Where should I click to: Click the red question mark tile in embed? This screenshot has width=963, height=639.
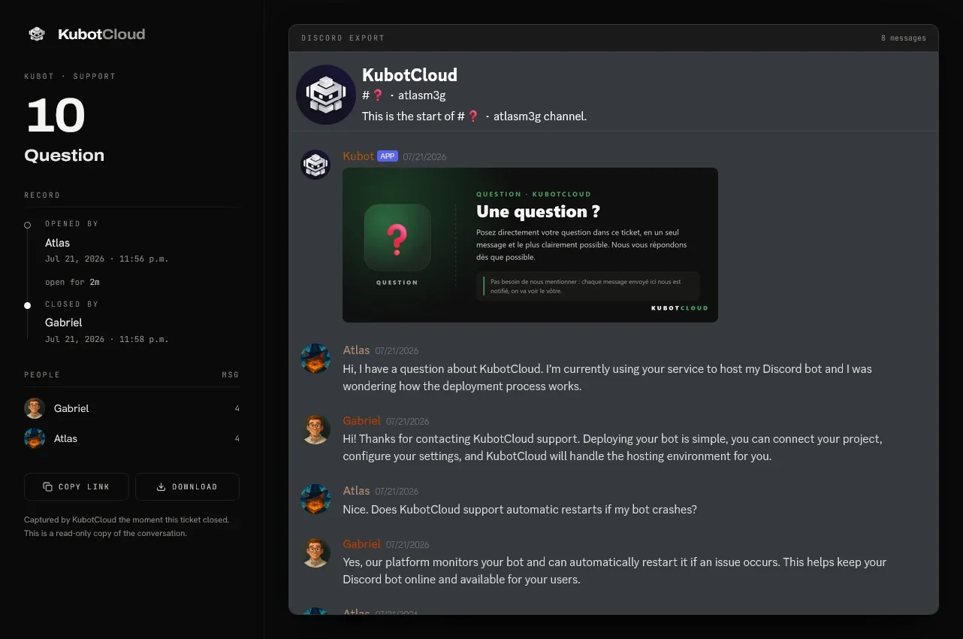(397, 238)
